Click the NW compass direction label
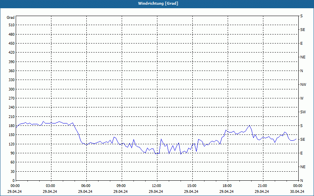 [x=303, y=85]
